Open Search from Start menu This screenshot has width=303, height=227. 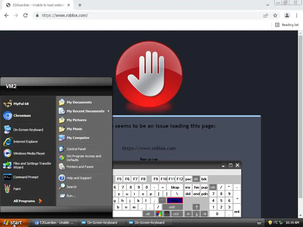[68, 187]
